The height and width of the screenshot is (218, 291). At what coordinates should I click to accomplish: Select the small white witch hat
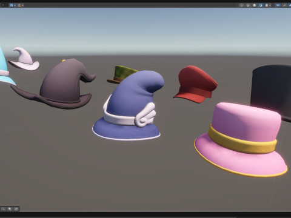pos(24,59)
